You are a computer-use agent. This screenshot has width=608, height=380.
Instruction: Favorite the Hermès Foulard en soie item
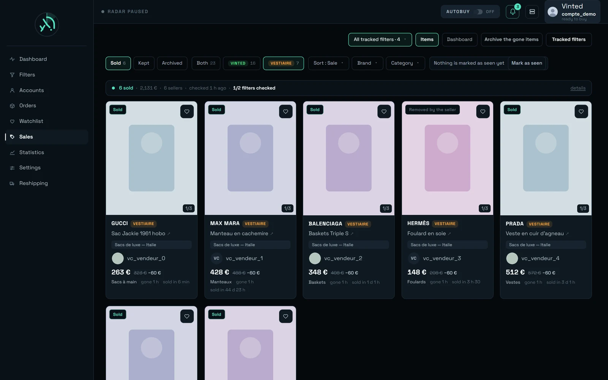[483, 111]
